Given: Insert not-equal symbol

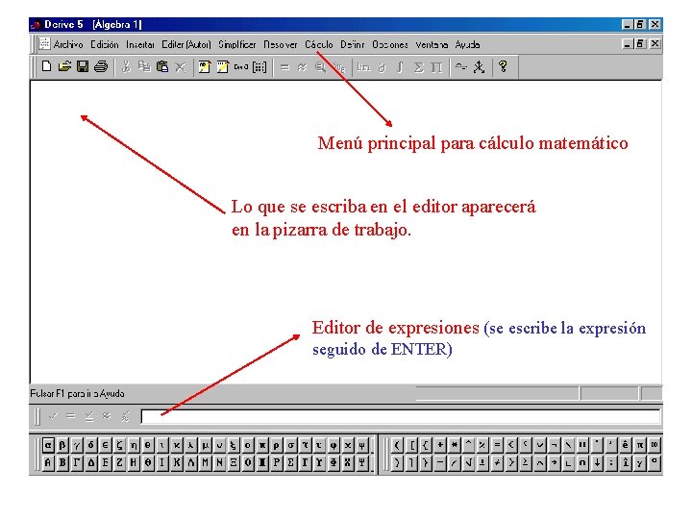Looking at the screenshot, I should (x=498, y=463).
